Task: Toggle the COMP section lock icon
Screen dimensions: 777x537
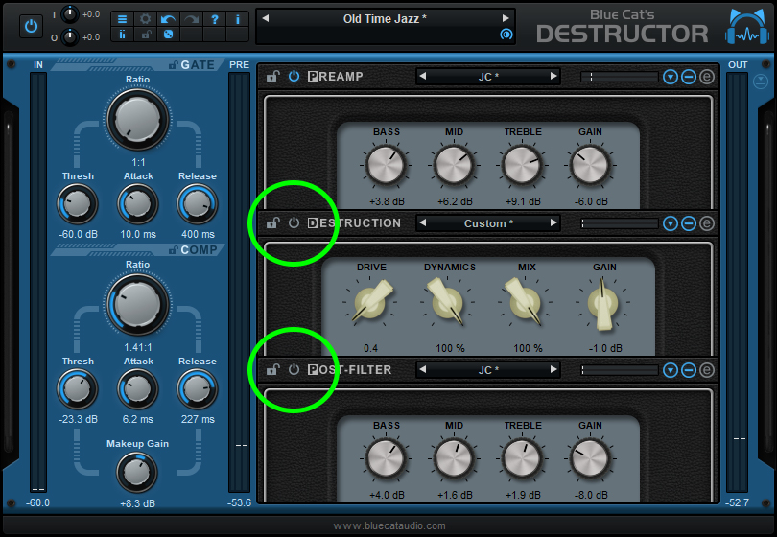Action: 174,249
